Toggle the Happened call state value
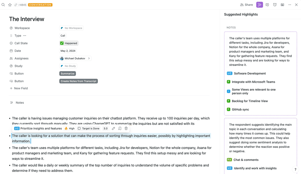Viewport: 301px width, 174px height. [69, 43]
